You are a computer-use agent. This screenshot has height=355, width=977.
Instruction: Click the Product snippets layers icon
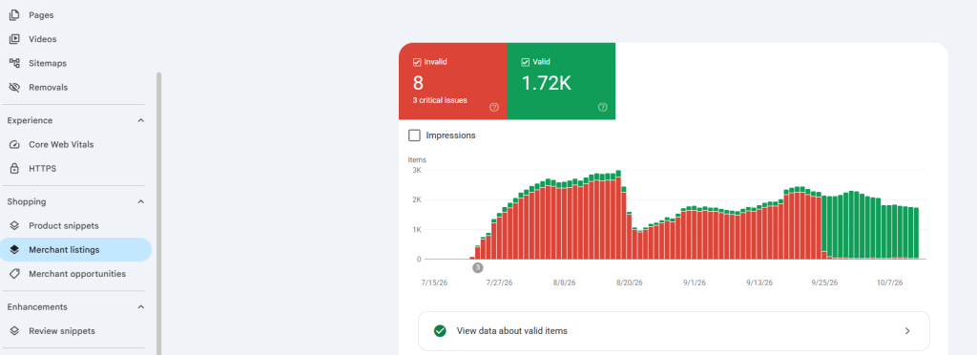[x=14, y=226]
